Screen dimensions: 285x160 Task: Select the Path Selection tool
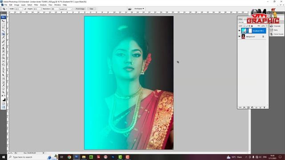[3, 75]
